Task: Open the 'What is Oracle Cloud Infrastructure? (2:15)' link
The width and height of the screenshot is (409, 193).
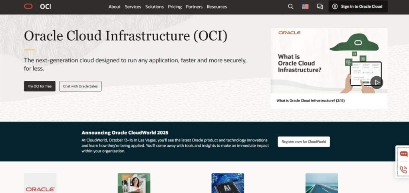Action: (x=310, y=100)
